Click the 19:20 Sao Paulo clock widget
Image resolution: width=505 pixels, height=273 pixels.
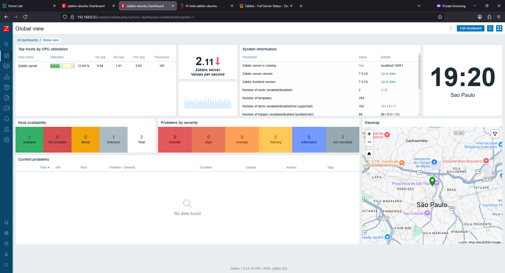click(x=463, y=80)
